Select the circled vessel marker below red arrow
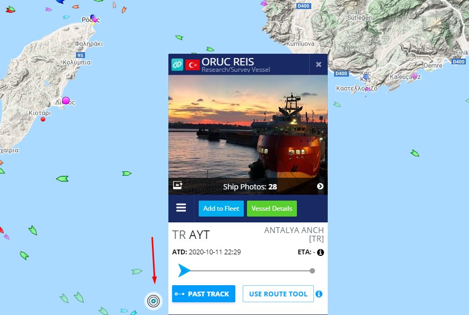 tap(154, 301)
